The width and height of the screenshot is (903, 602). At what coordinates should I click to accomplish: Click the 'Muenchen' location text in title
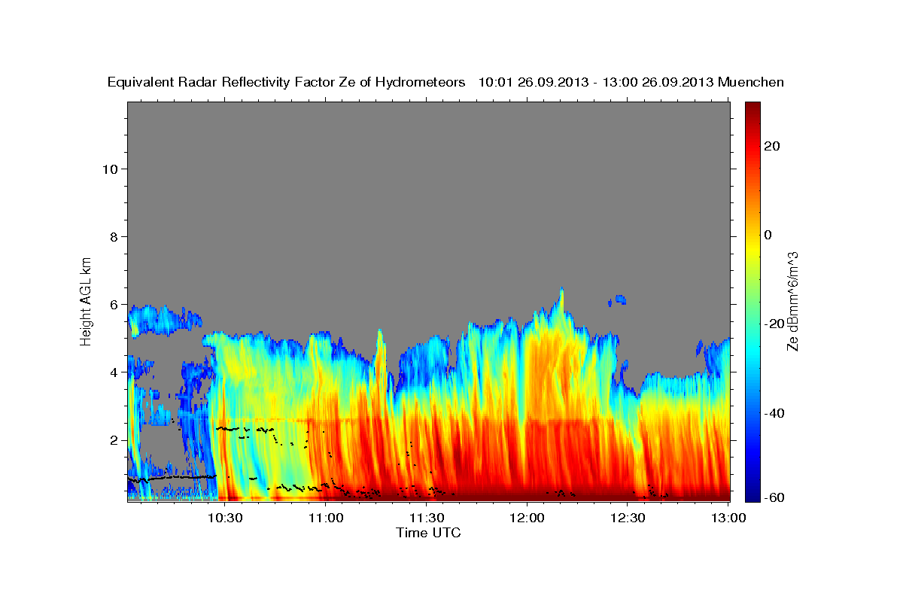[751, 83]
